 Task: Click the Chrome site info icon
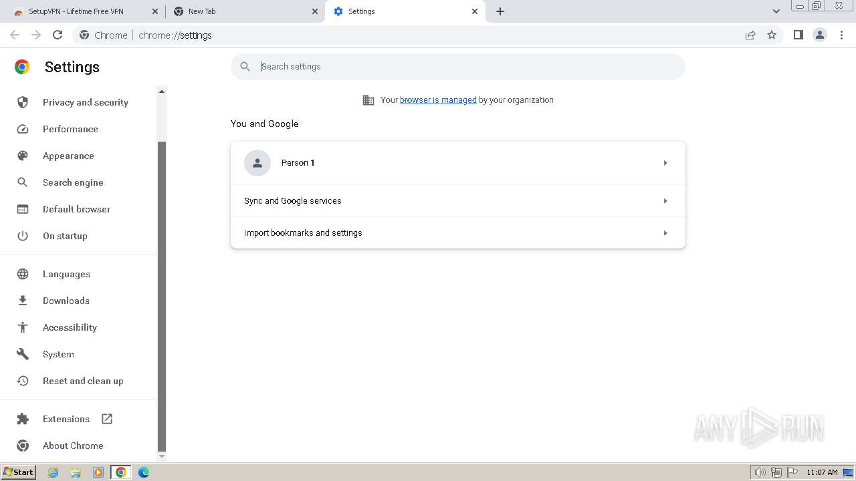[84, 35]
